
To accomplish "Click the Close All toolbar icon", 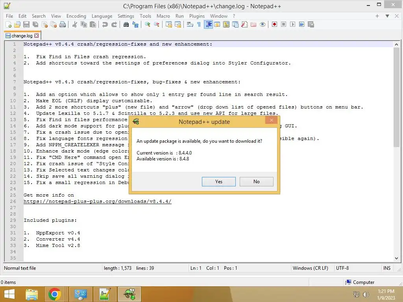I will (x=54, y=24).
